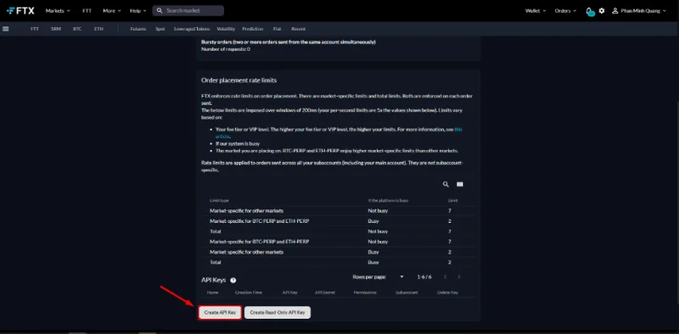This screenshot has height=334, width=679.
Task: Click the Creation Time column header
Action: pyautogui.click(x=249, y=292)
